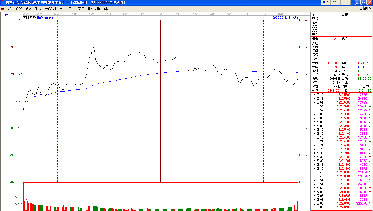The image size is (373, 211).
Task: Click the 委比 label in order panel
Action: coord(316,15)
